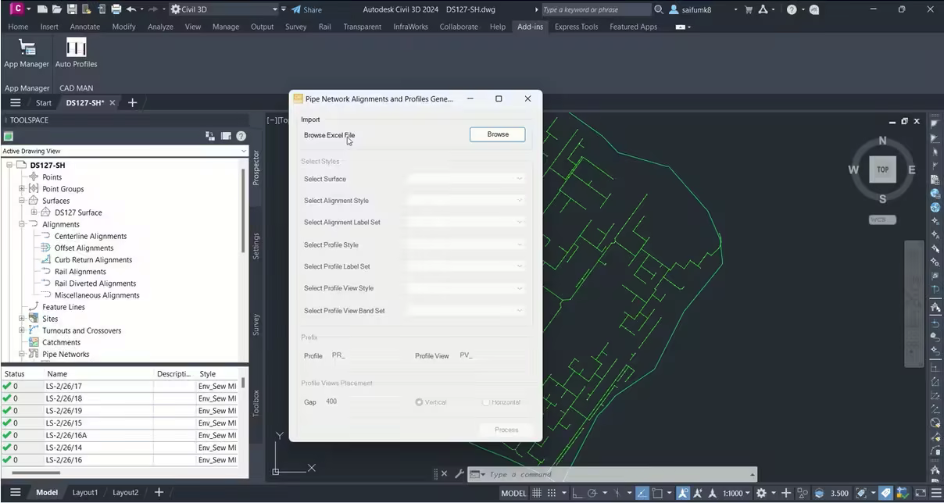Toggle grid display on the status bar

[x=537, y=493]
